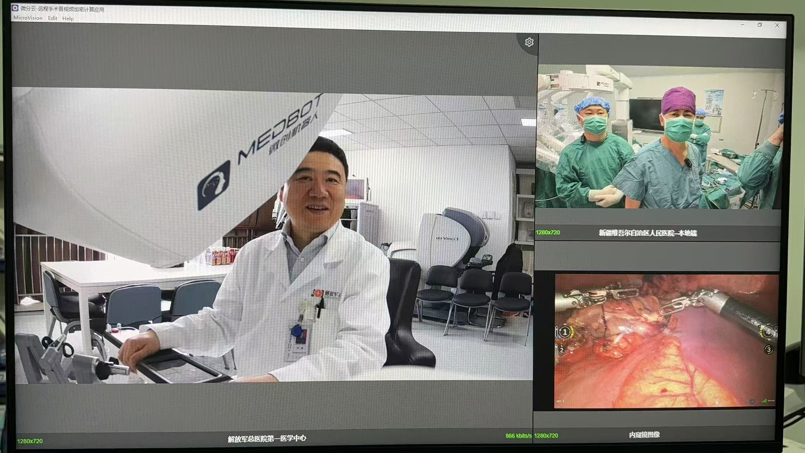The image size is (805, 453).
Task: Click main video's 1280x720 resolution label
Action: [x=30, y=441]
